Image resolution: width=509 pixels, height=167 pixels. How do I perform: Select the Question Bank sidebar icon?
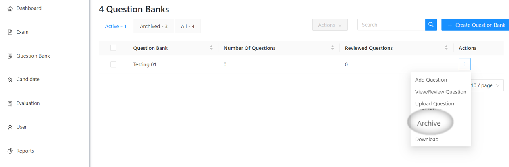click(10, 56)
